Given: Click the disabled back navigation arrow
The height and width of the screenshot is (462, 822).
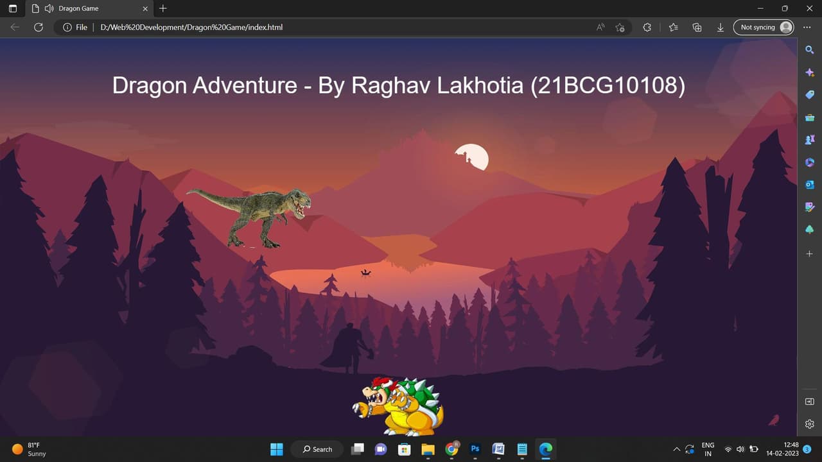Looking at the screenshot, I should point(15,28).
